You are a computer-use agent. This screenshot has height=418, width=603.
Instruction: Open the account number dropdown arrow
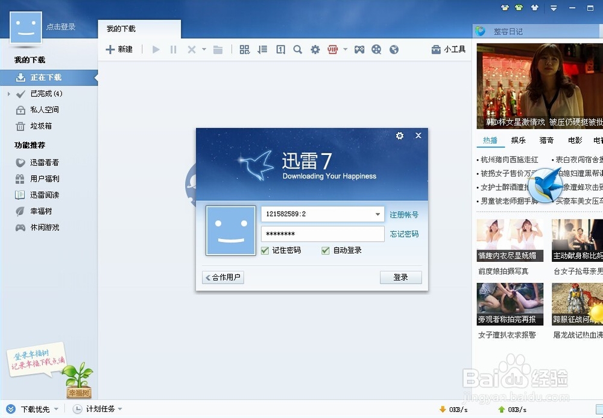click(x=377, y=214)
